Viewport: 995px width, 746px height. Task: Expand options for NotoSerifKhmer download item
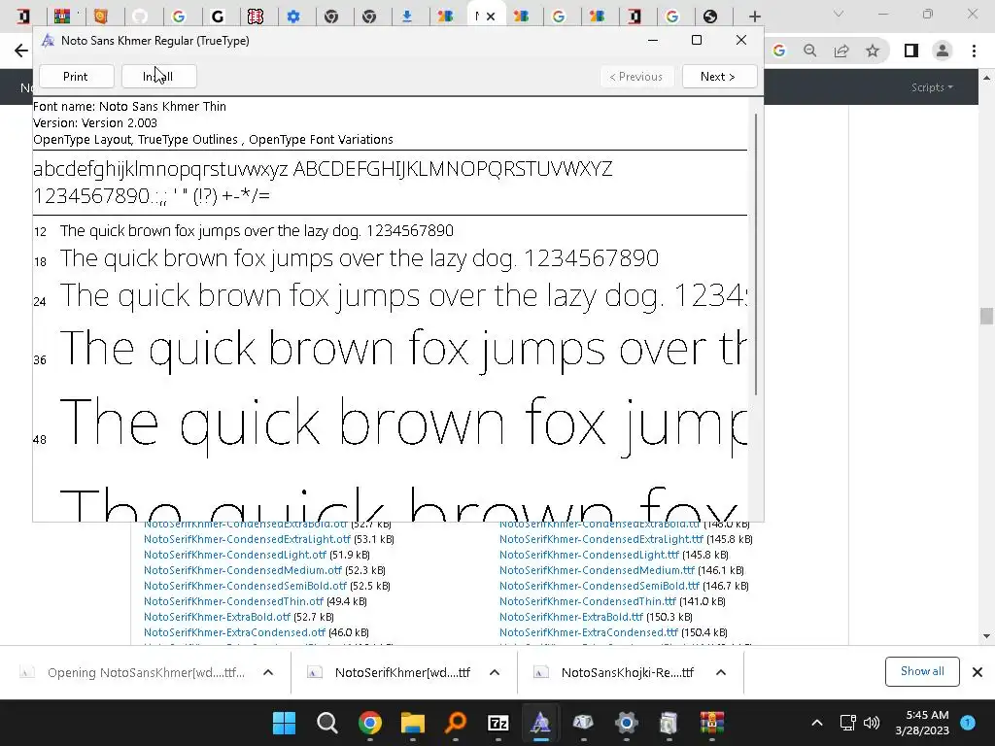(x=495, y=672)
